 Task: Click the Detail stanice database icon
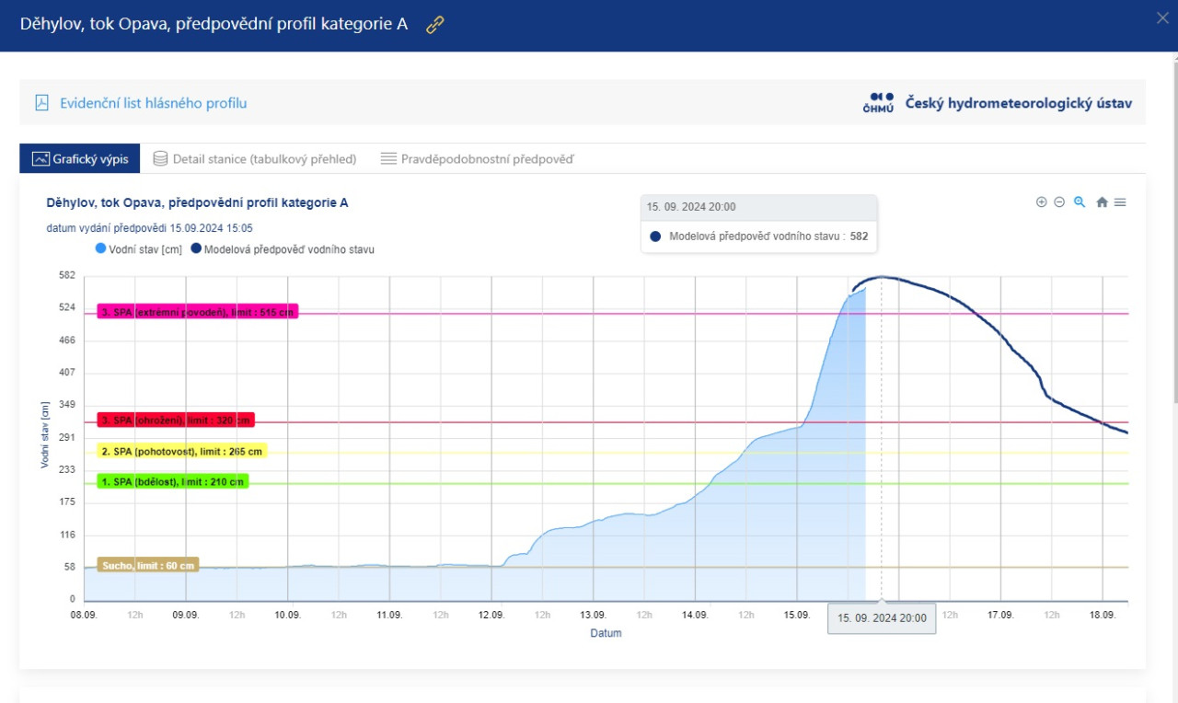point(160,158)
